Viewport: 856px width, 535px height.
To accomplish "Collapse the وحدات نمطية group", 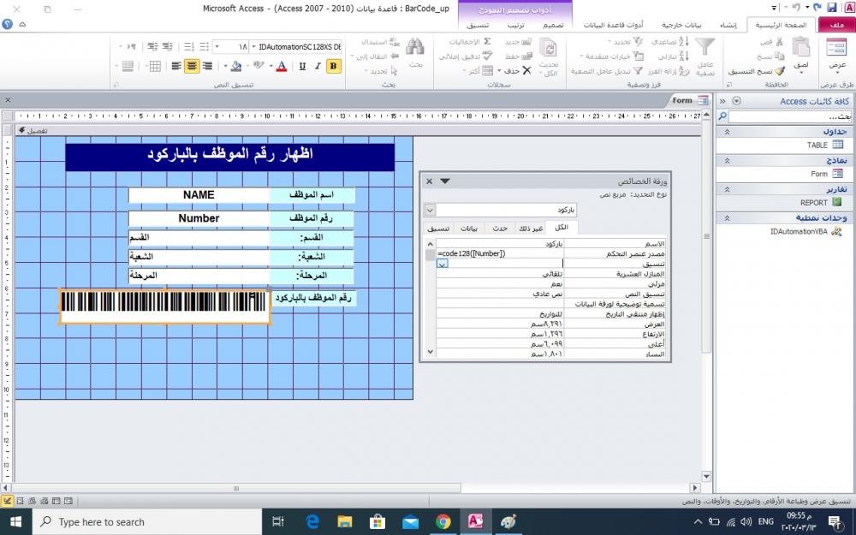I will [727, 217].
